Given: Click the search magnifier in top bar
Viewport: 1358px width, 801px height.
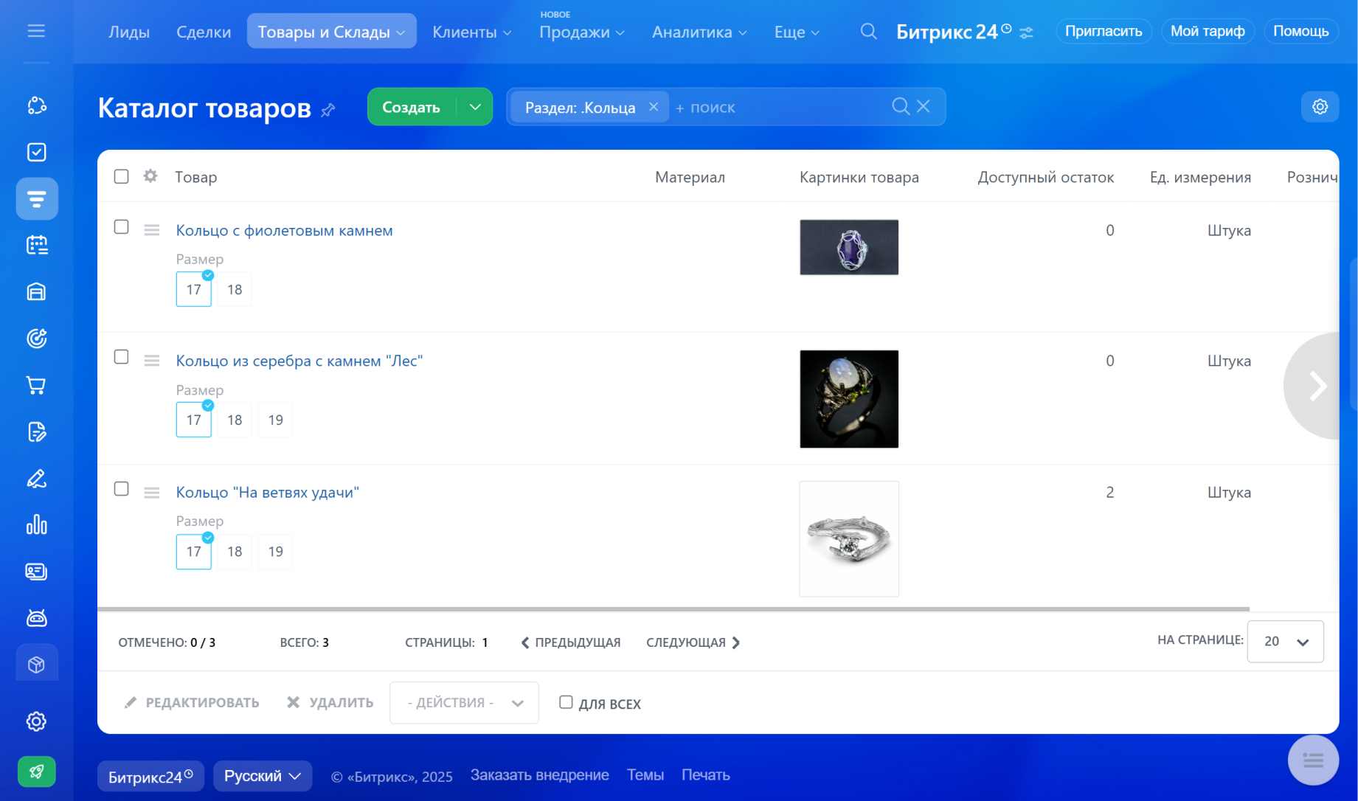Looking at the screenshot, I should click(869, 31).
